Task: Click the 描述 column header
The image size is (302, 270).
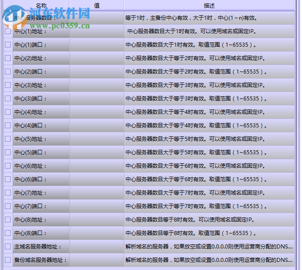Action: (209, 5)
